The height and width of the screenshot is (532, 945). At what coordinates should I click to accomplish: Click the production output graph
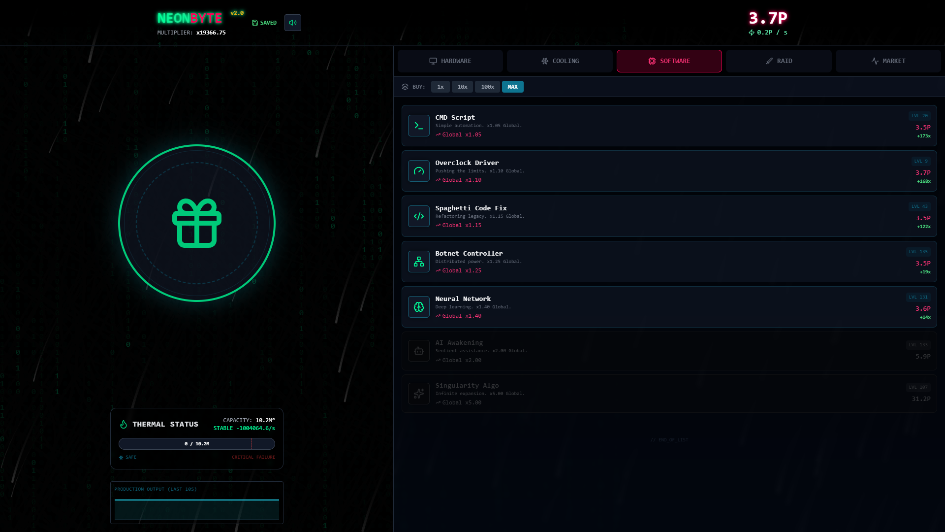tap(197, 509)
